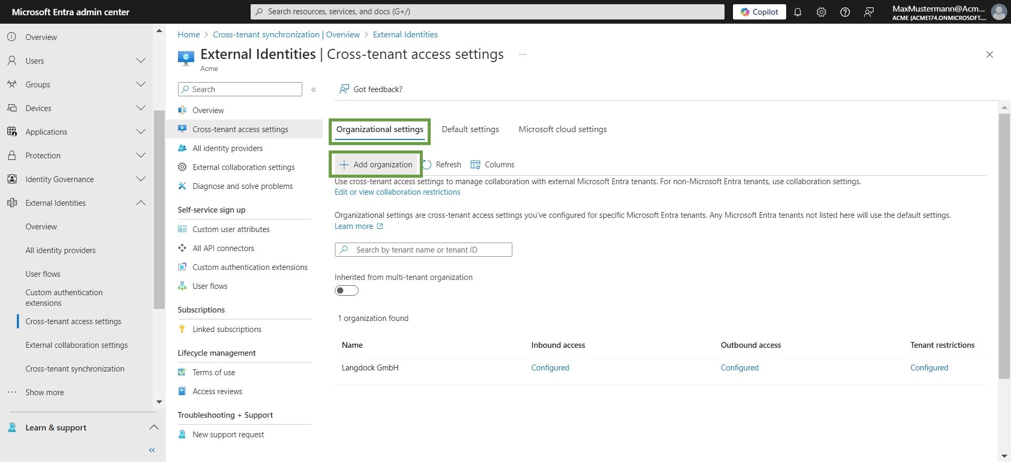This screenshot has width=1011, height=462.
Task: Collapse the Learn & support chevron
Action: (154, 427)
